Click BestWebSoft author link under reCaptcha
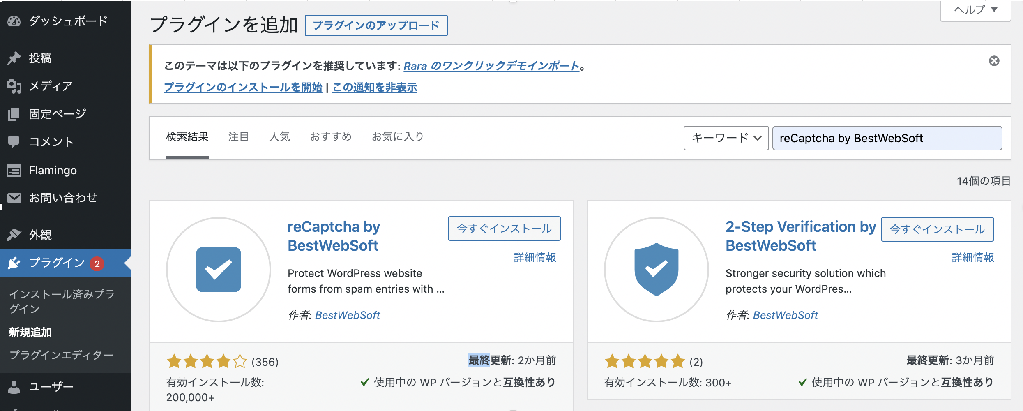1023x411 pixels. pos(348,315)
